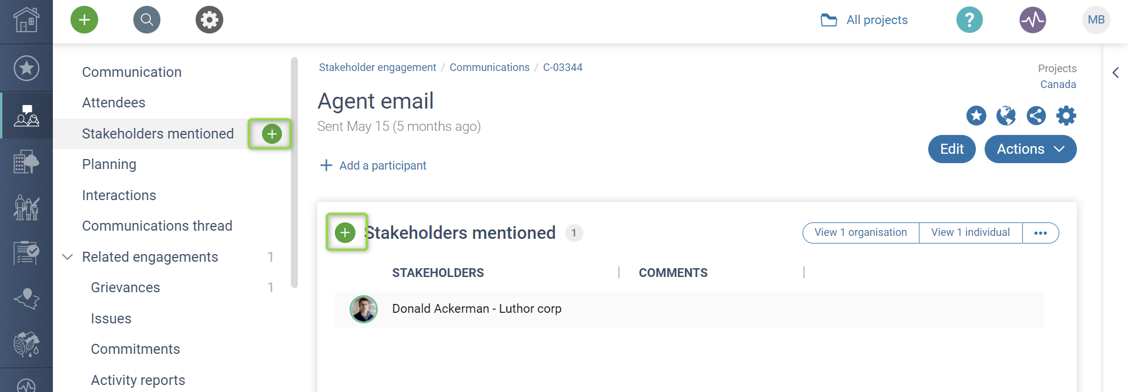The image size is (1128, 392).
Task: Click the green add-new plus button in top bar
Action: (85, 20)
